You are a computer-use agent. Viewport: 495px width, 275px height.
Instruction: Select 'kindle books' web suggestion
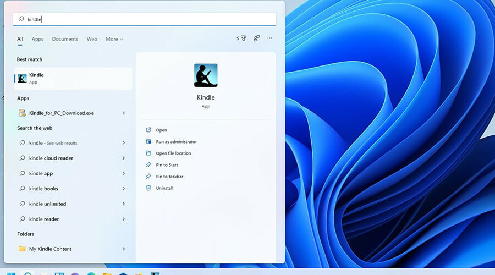point(73,189)
